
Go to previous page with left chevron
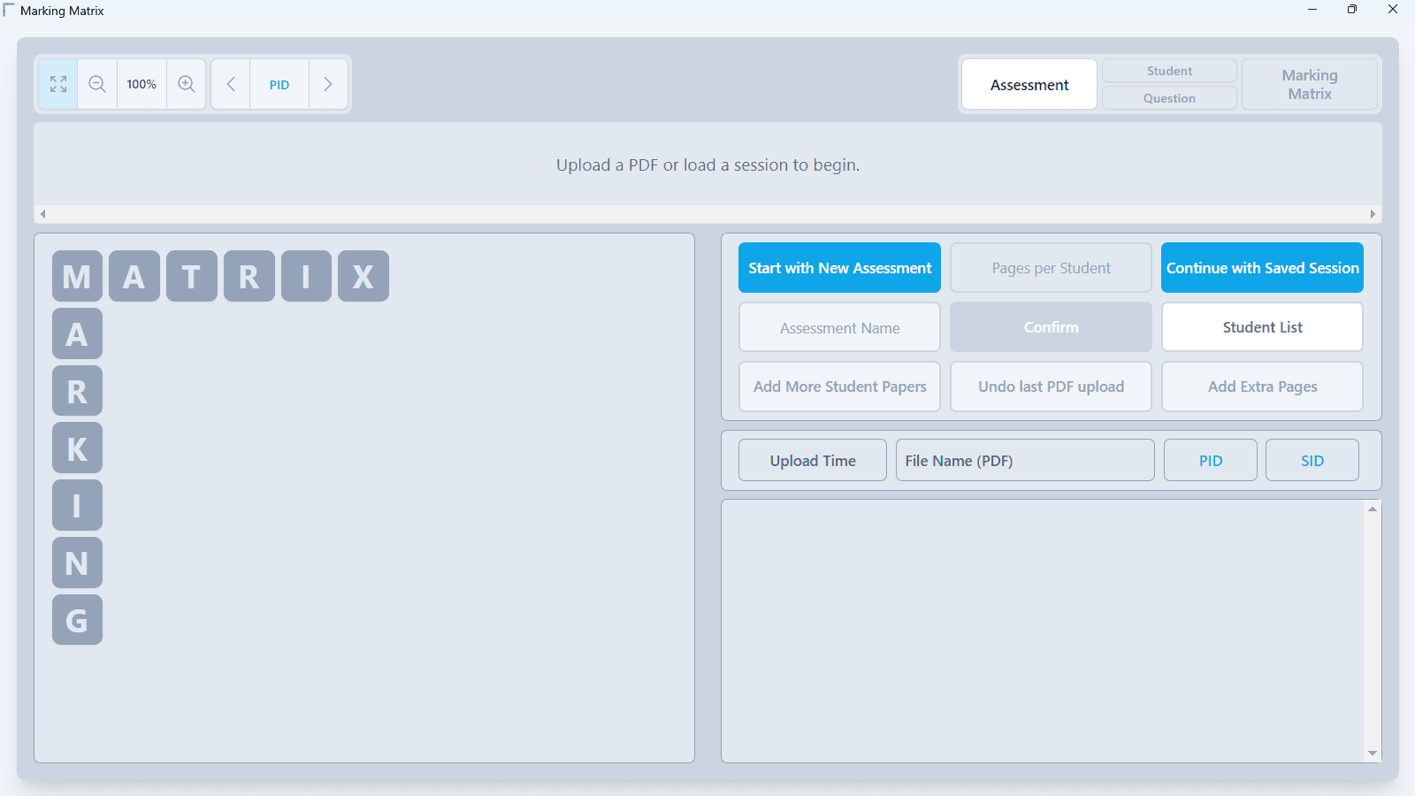tap(231, 84)
